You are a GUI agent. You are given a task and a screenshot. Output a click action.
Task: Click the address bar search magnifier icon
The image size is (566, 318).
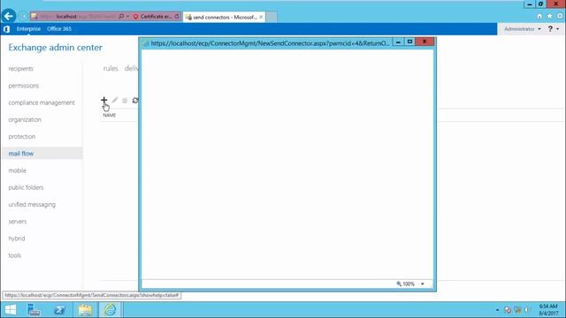(x=121, y=17)
